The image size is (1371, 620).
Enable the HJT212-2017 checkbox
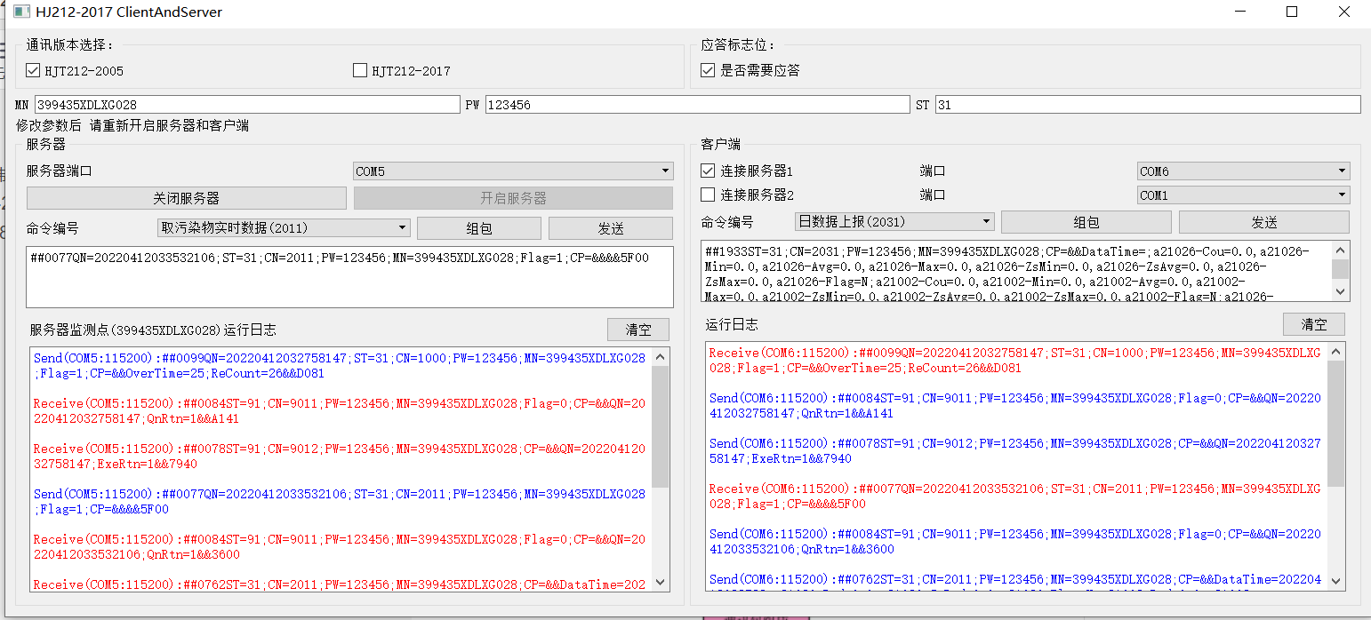[360, 70]
